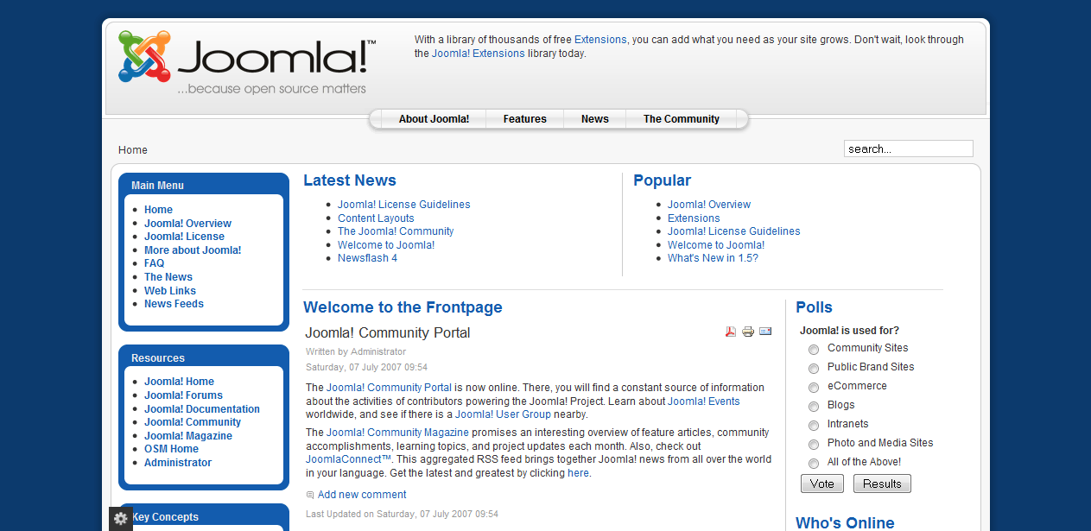This screenshot has width=1091, height=531.
Task: Follow the Joomla! Community Portal link in the article body
Action: click(x=389, y=388)
